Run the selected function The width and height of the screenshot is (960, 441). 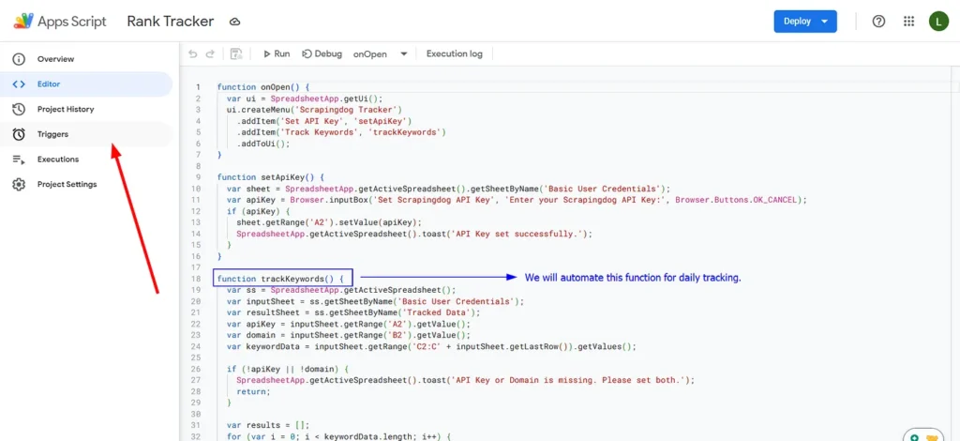pos(277,53)
